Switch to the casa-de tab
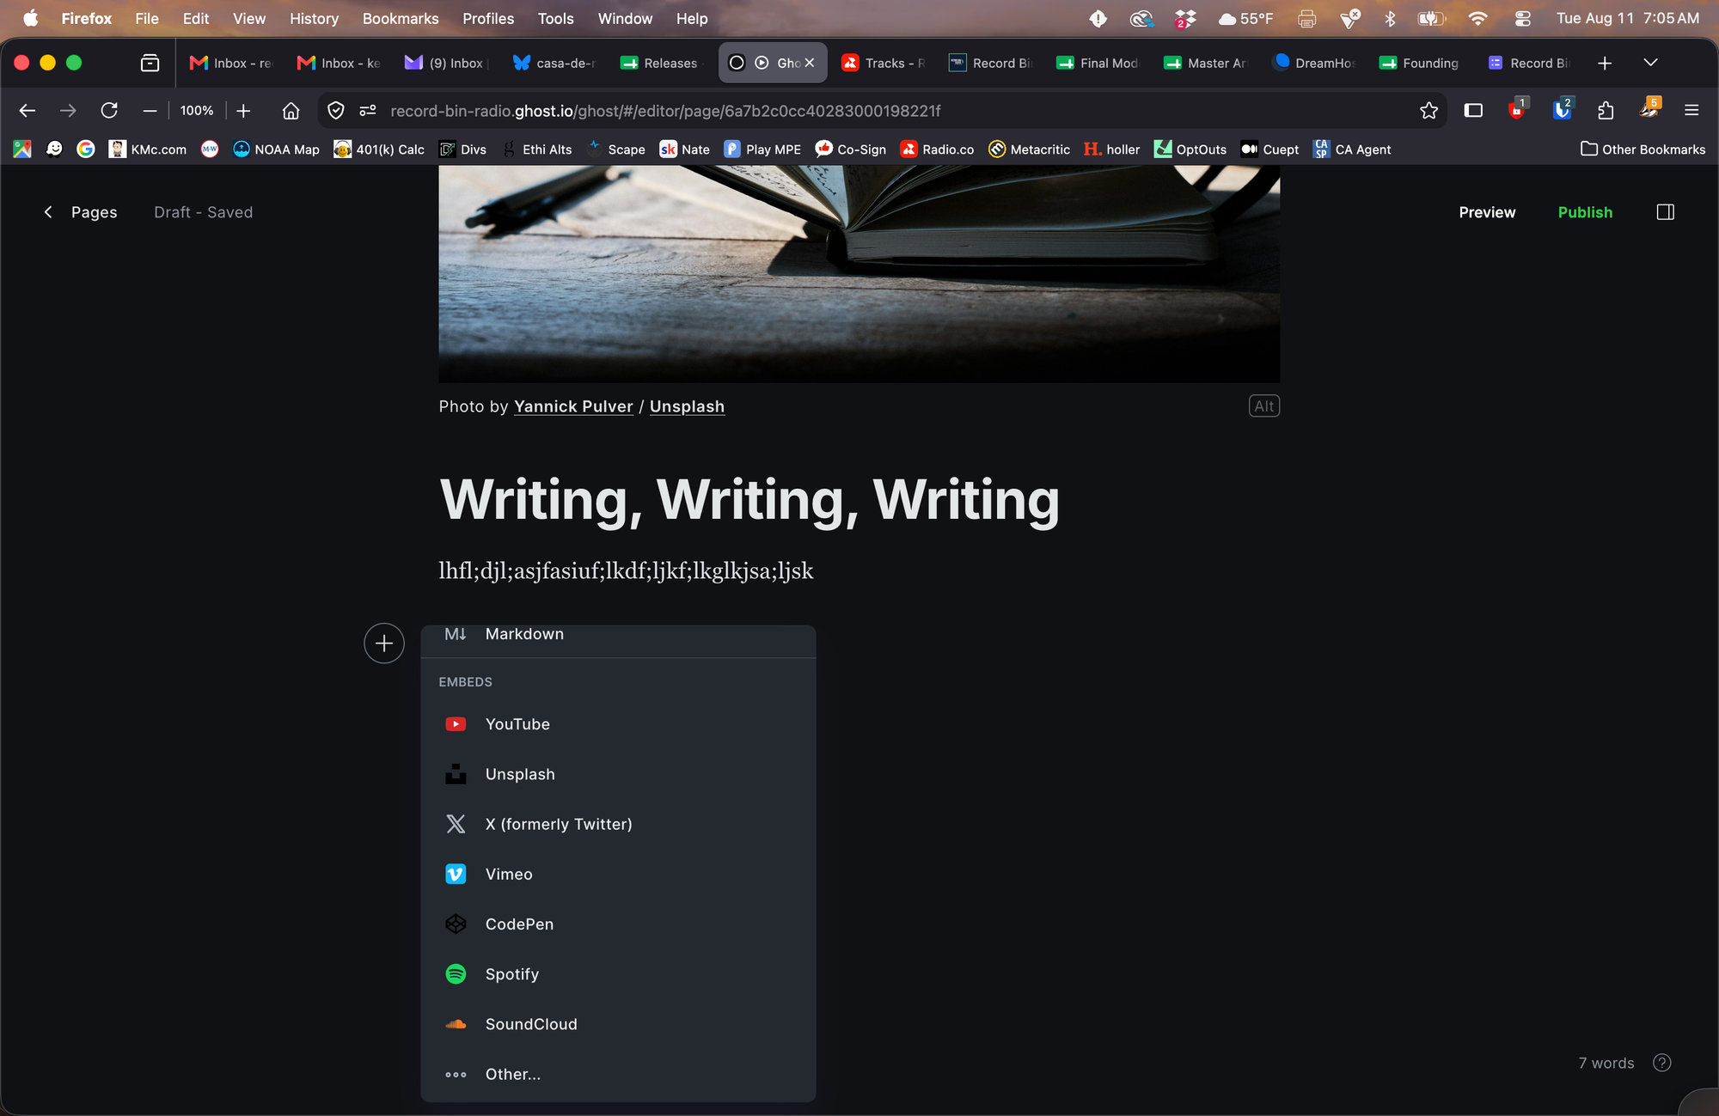Screen dimensions: 1719x1116 tap(554, 63)
